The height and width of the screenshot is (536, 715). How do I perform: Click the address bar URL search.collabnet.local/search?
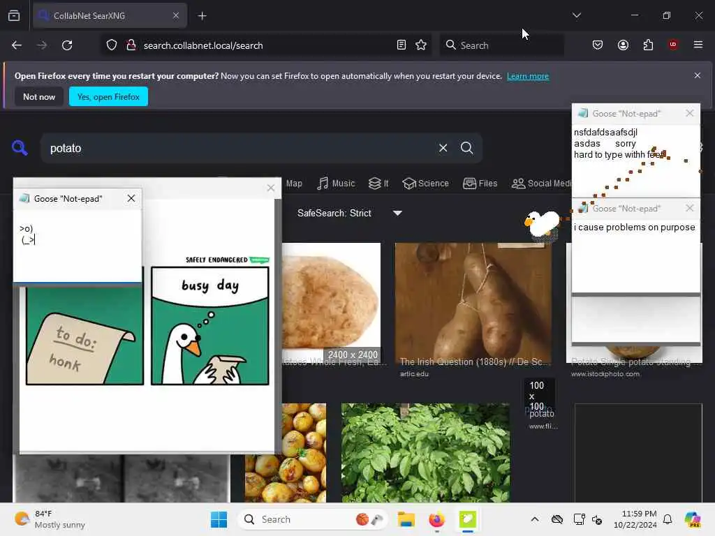click(203, 45)
